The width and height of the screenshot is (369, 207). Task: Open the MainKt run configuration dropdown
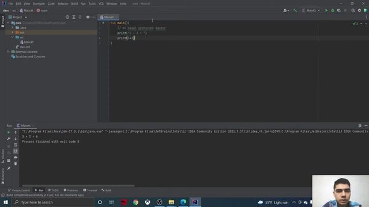tap(311, 10)
